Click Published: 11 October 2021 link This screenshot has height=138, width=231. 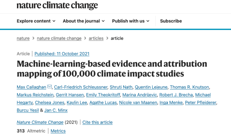(62, 54)
